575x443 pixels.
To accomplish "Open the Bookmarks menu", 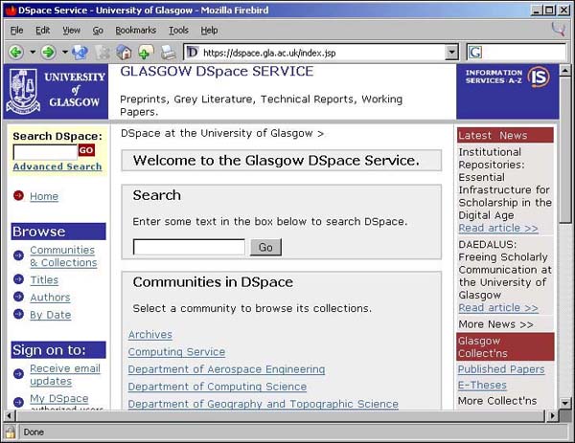I will [136, 31].
